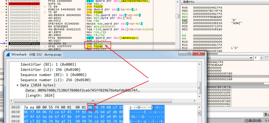Toggle breakpoint dot at address 000000000000F0347

point(6,38)
